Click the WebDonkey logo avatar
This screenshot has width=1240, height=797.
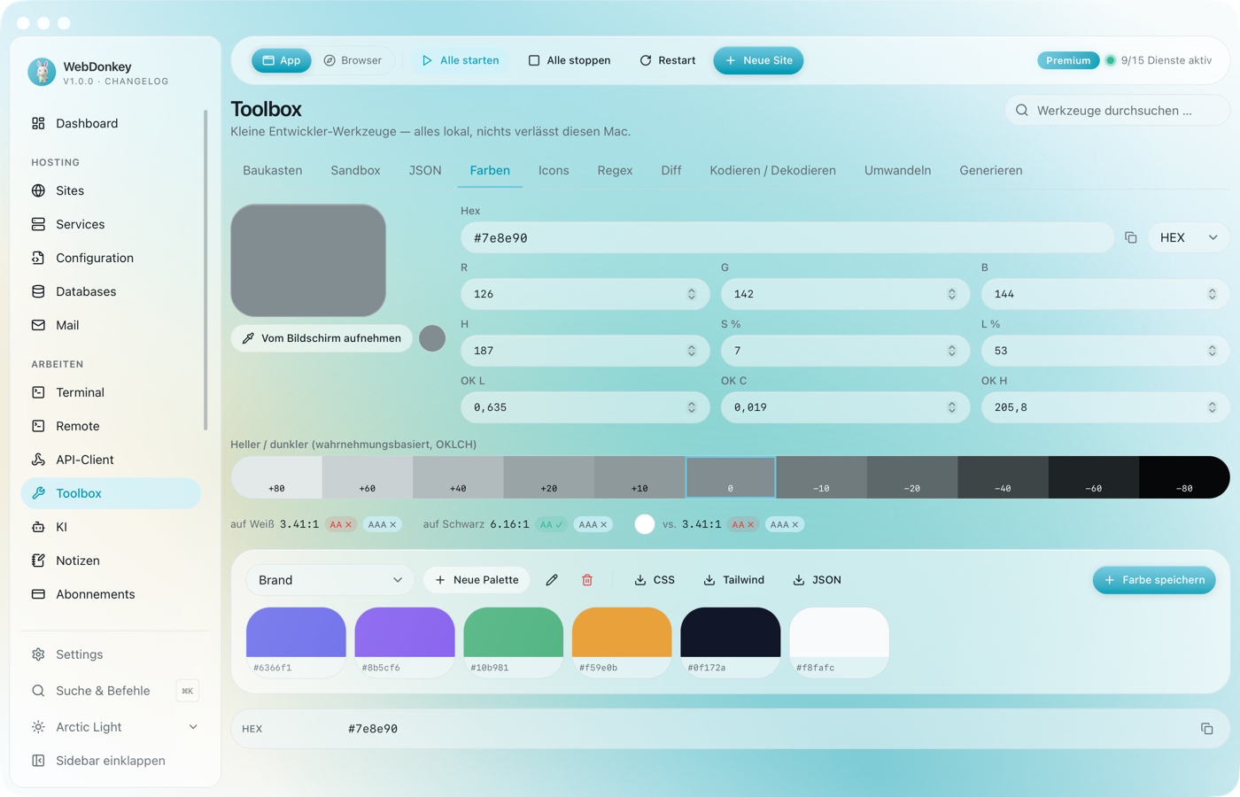click(42, 72)
